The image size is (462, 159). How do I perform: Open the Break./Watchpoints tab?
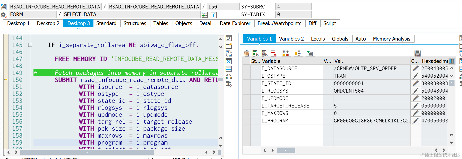pyautogui.click(x=280, y=23)
